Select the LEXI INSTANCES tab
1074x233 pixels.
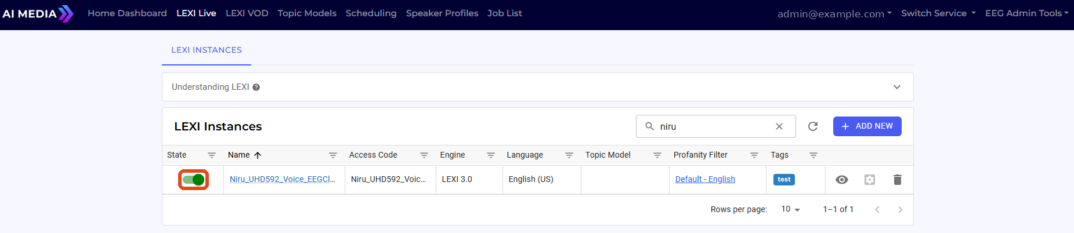pos(207,50)
